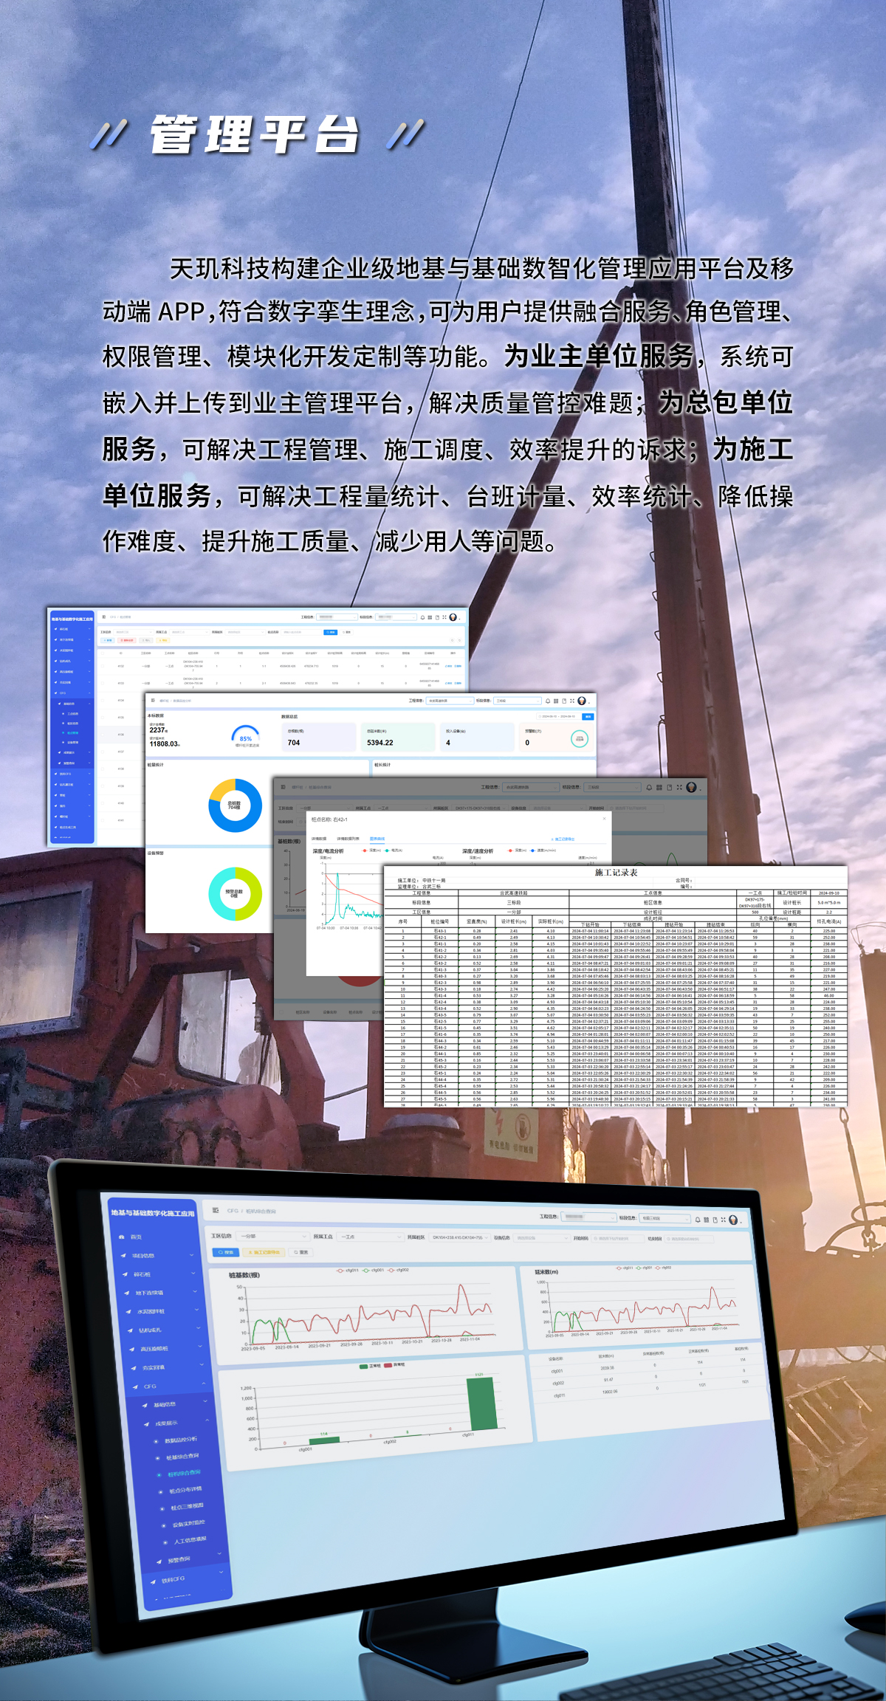Toggle the 电流(A) legend in 深度/电流分析
Screen dimensions: 886x1701
[394, 850]
